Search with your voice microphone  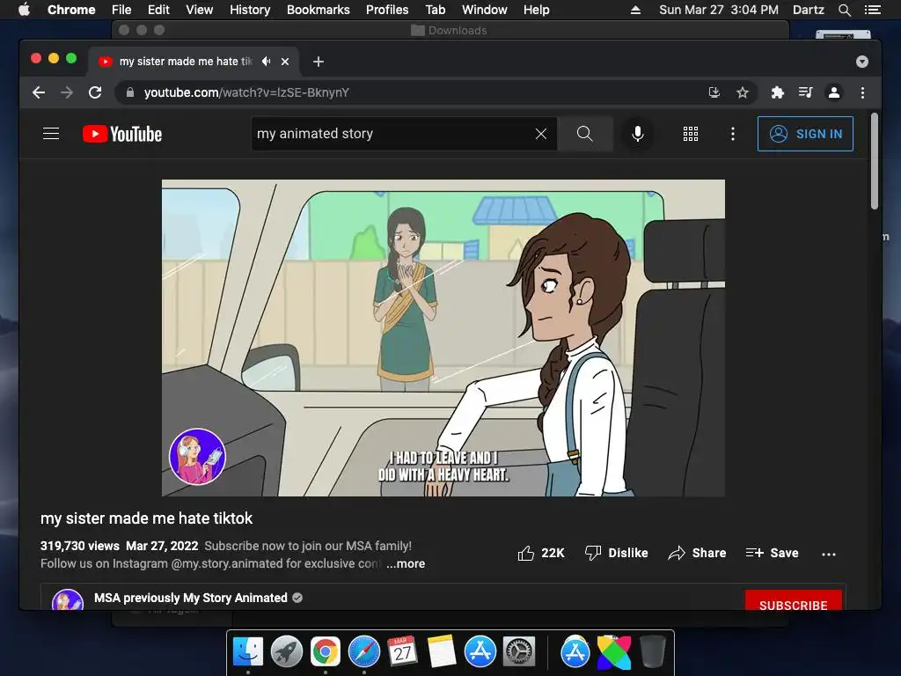click(x=637, y=134)
